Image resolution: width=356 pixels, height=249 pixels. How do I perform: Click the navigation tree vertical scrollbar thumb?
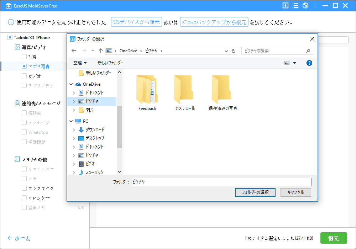click(119, 127)
